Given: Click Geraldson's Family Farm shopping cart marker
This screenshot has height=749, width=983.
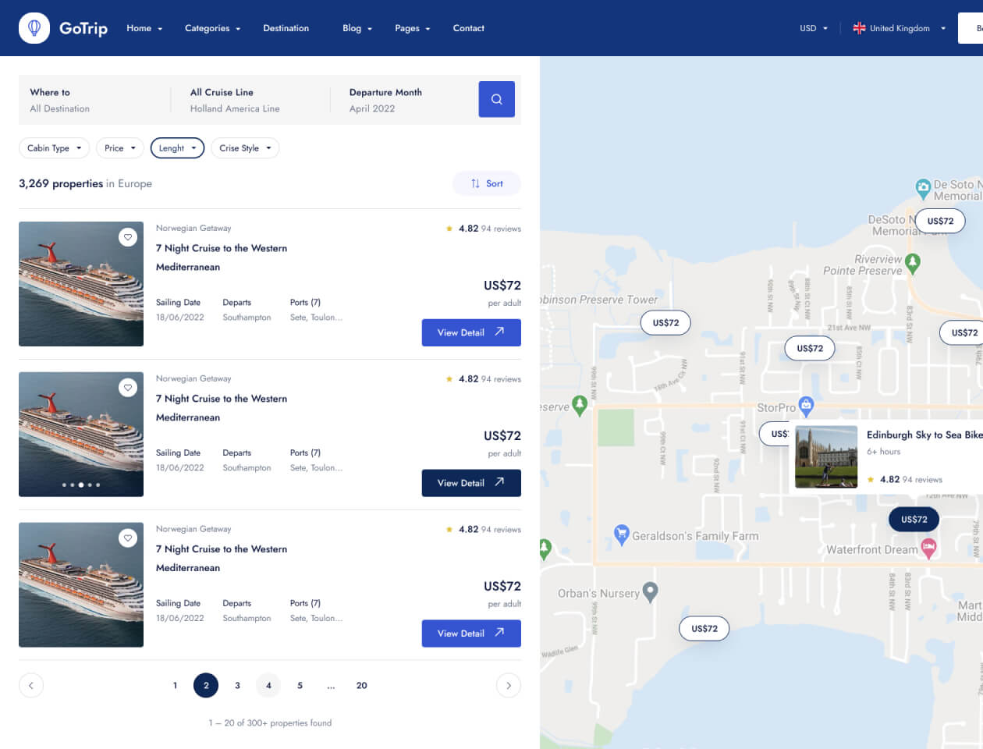Looking at the screenshot, I should coord(621,534).
